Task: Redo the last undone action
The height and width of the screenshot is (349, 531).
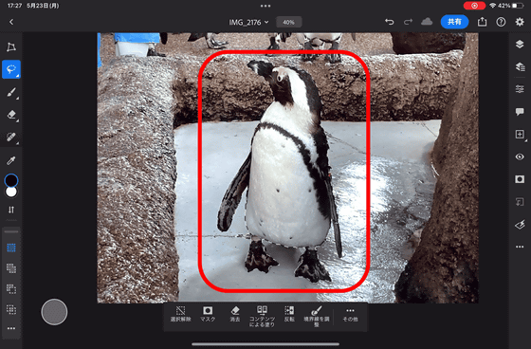Action: click(408, 22)
